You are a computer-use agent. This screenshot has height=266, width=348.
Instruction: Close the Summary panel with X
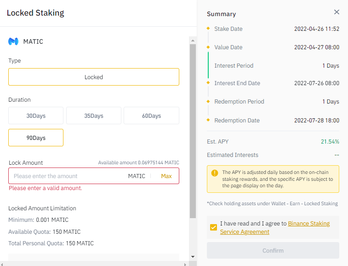click(x=337, y=12)
